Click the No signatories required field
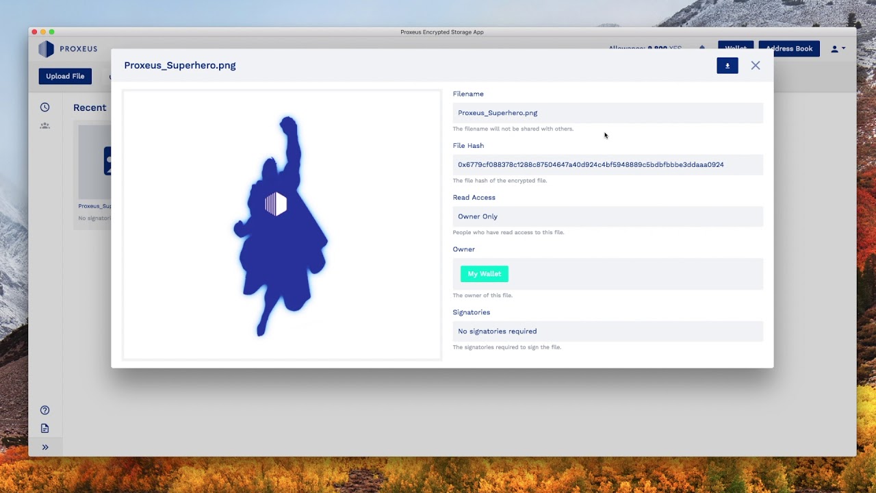 608,331
